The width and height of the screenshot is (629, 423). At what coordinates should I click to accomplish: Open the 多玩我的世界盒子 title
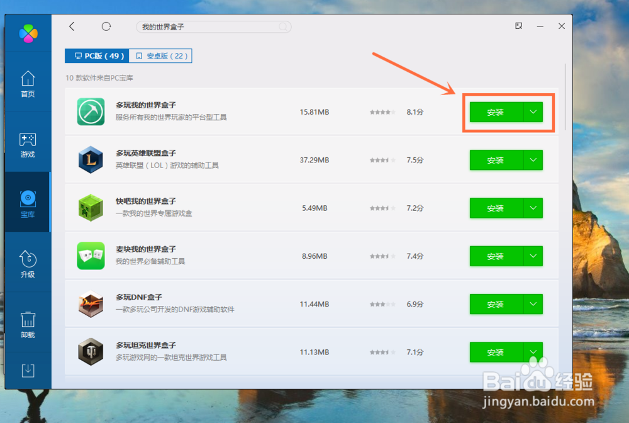tap(146, 105)
